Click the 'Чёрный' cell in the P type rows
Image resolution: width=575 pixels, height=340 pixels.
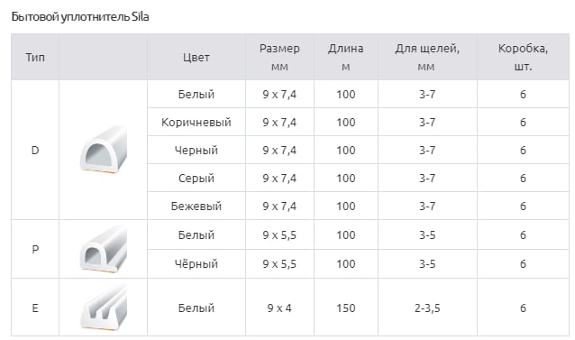tap(196, 263)
